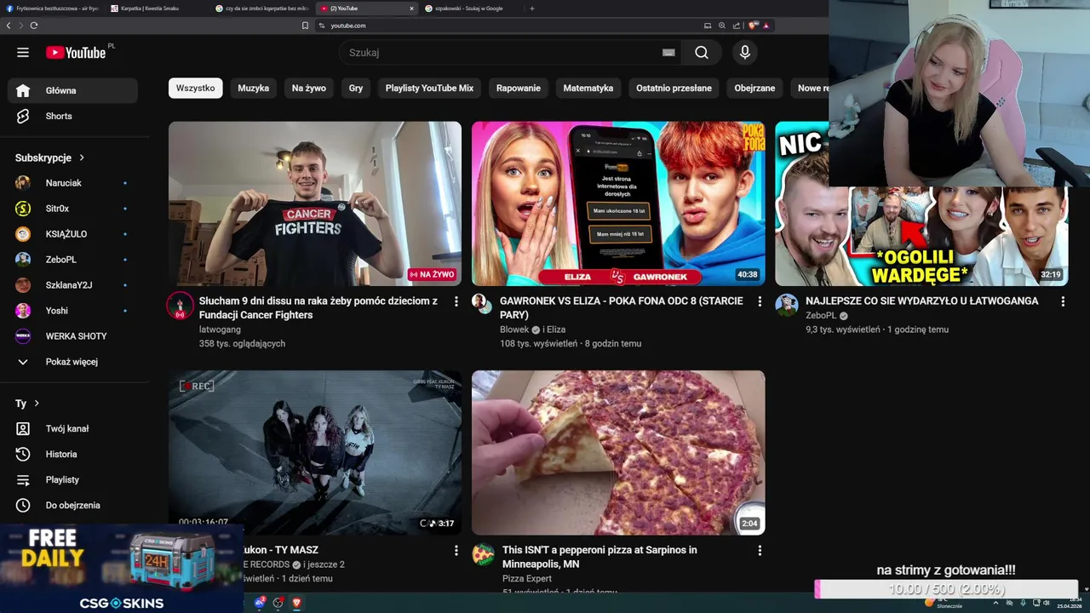The image size is (1090, 613).
Task: Select the Playlisty YouTube Mix chip
Action: click(x=429, y=88)
